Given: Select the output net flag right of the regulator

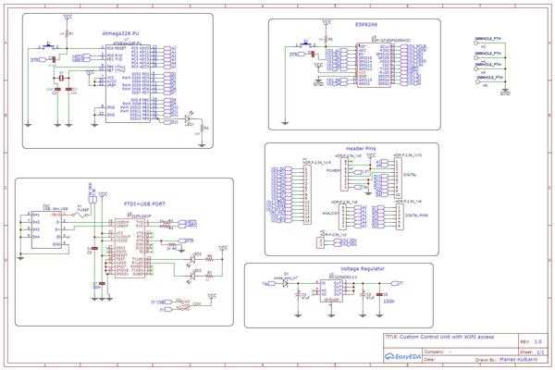Looking at the screenshot, I should 397,283.
